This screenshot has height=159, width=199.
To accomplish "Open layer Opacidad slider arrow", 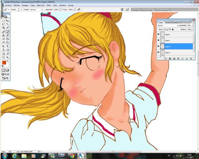I will (193, 25).
